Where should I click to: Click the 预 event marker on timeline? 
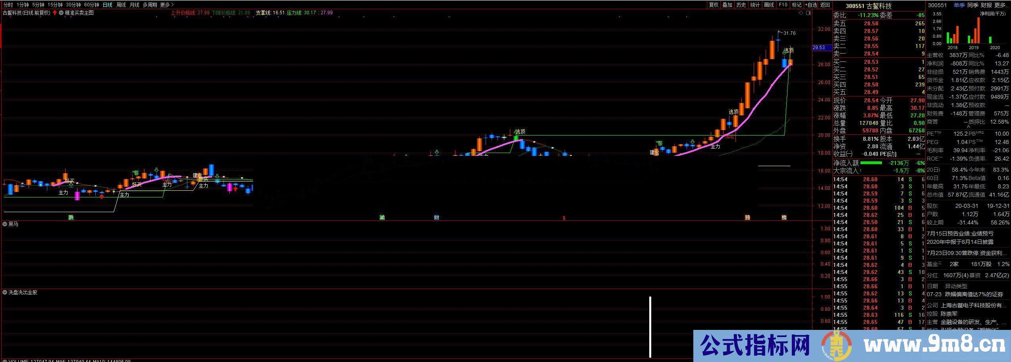tap(747, 217)
